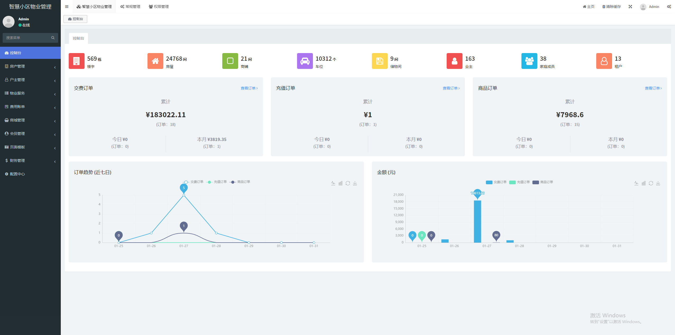Open the 权限管理 top menu
675x335 pixels.
point(159,7)
